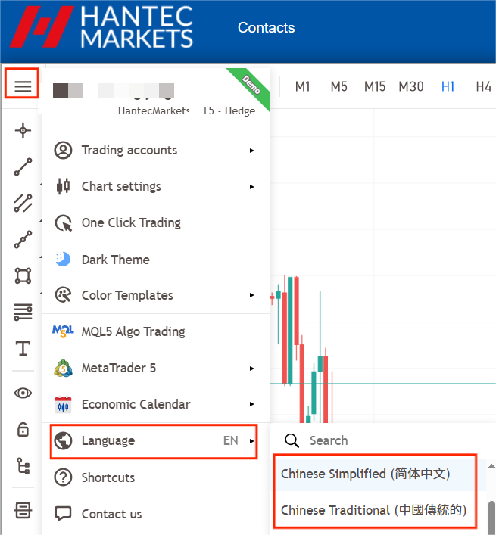Screen dimensions: 496x535
Task: Expand the Trading accounts submenu arrow
Action: point(251,151)
